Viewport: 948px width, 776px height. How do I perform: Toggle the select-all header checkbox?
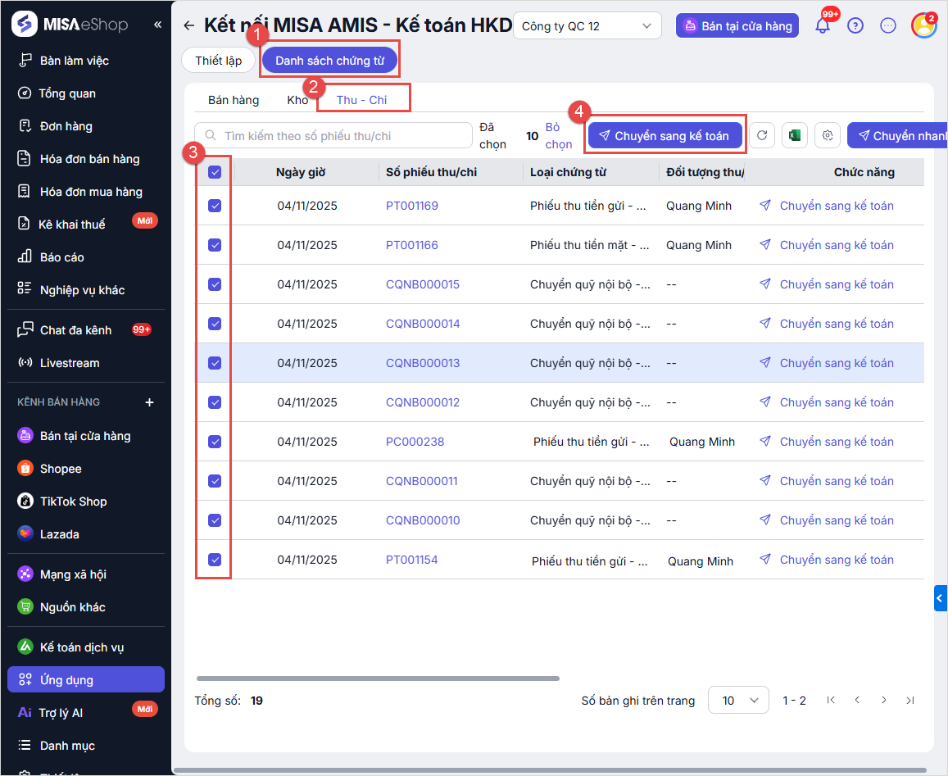pyautogui.click(x=215, y=172)
